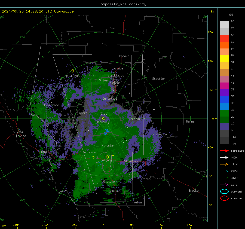Click the Airdrie city label
The height and width of the screenshot is (229, 245).
coord(107,145)
